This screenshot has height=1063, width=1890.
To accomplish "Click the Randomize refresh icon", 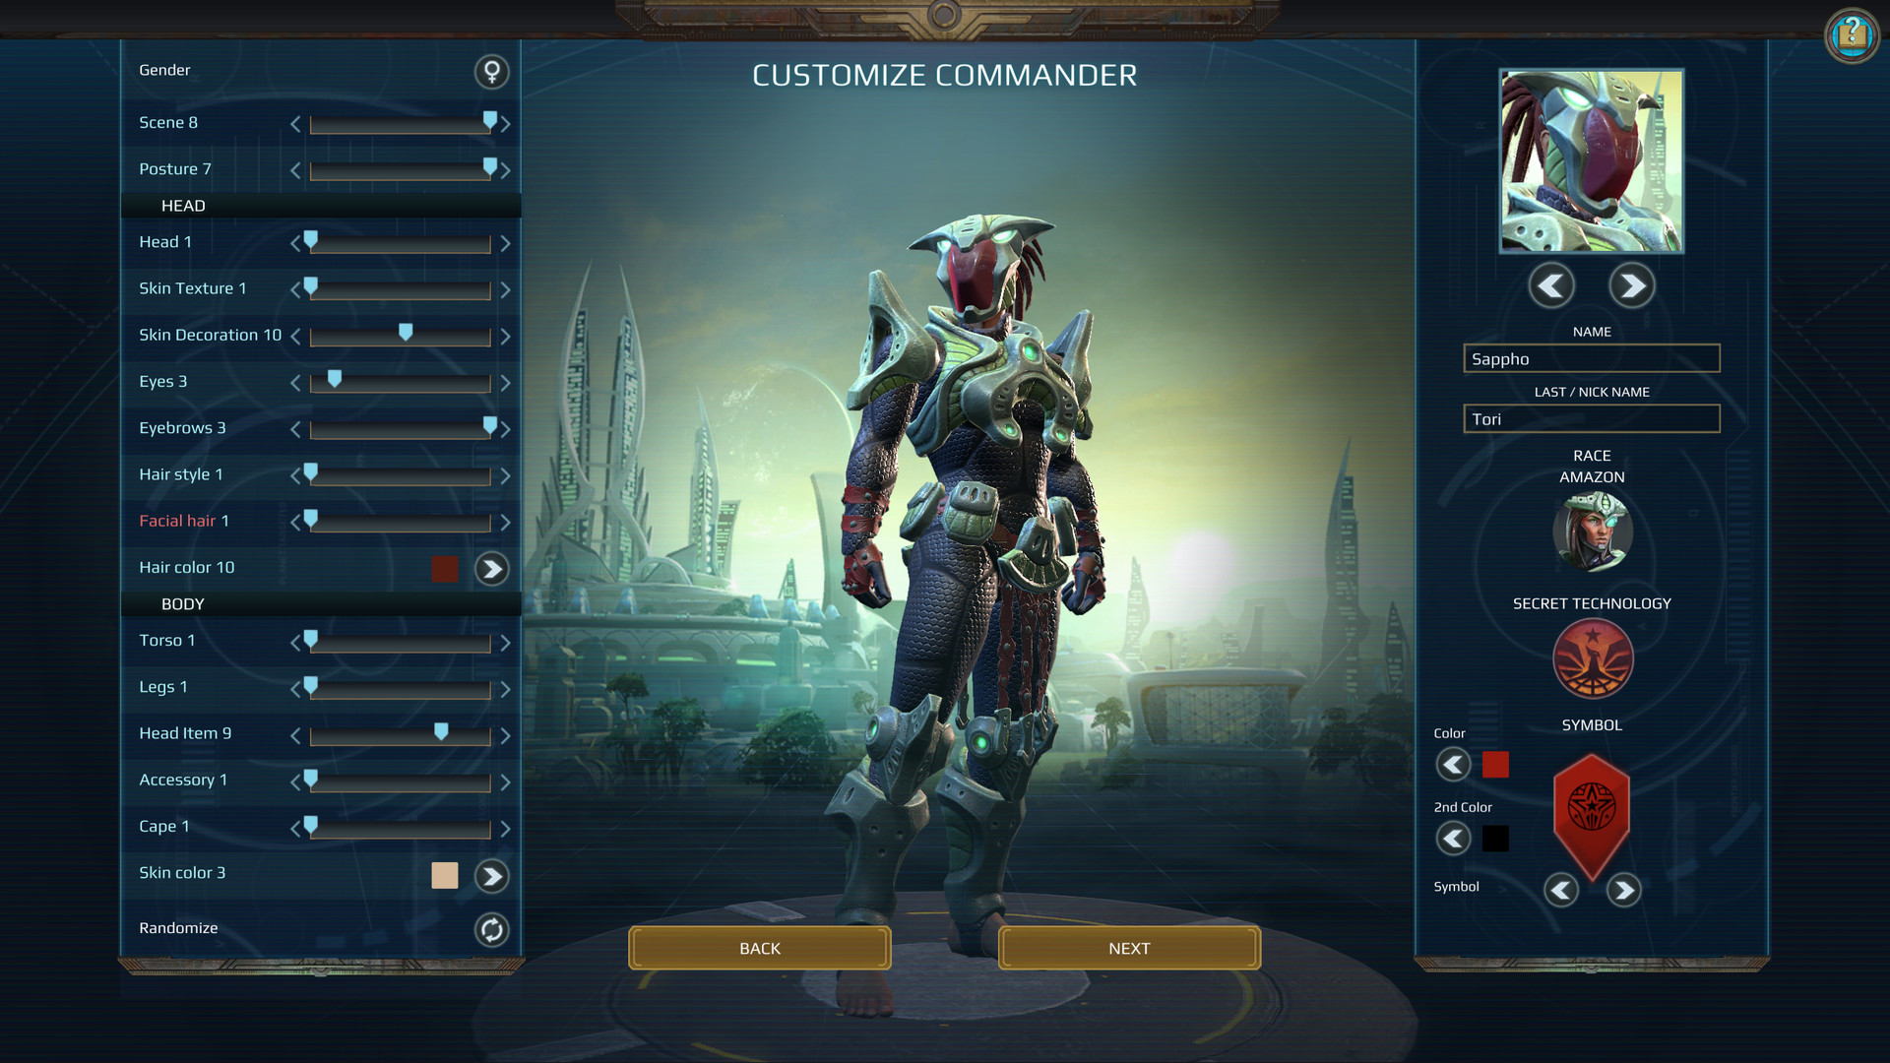I will (x=492, y=928).
